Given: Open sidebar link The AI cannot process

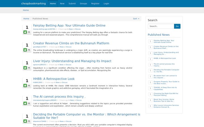Looking at the screenshot, I should coord(164,65).
